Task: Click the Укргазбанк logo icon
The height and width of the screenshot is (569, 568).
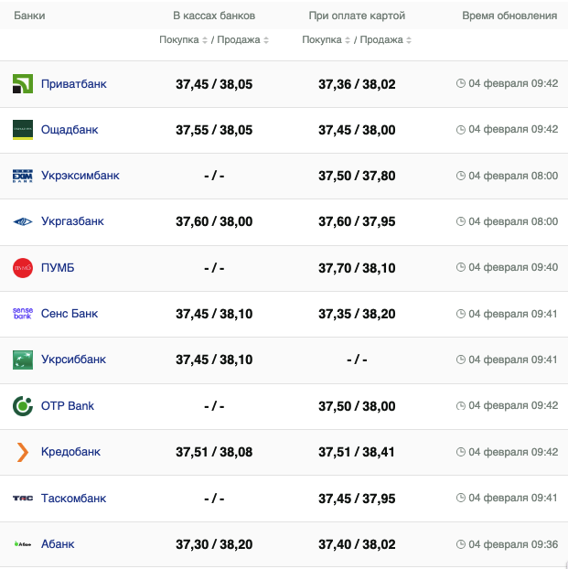Action: click(23, 221)
